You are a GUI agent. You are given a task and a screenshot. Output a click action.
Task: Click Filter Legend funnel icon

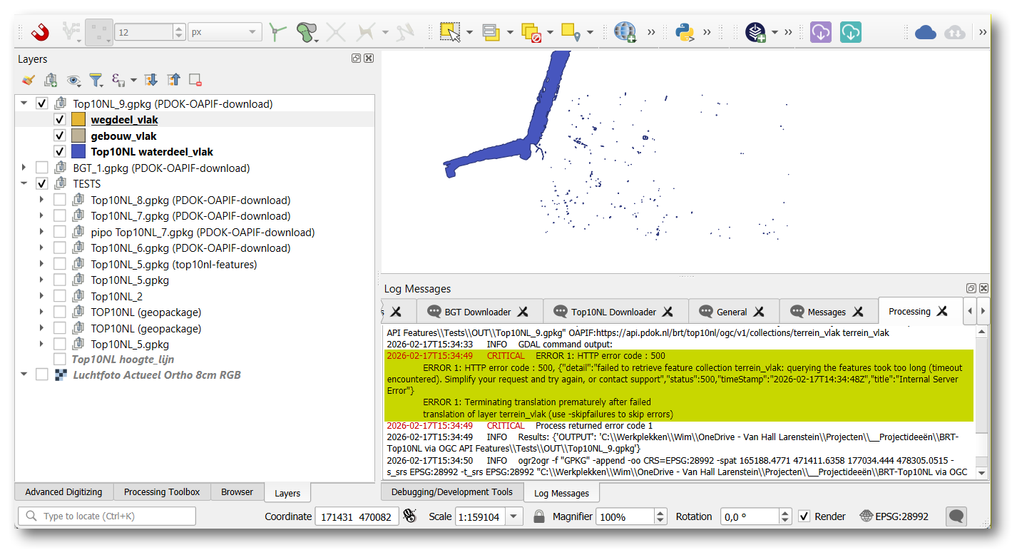pyautogui.click(x=96, y=80)
